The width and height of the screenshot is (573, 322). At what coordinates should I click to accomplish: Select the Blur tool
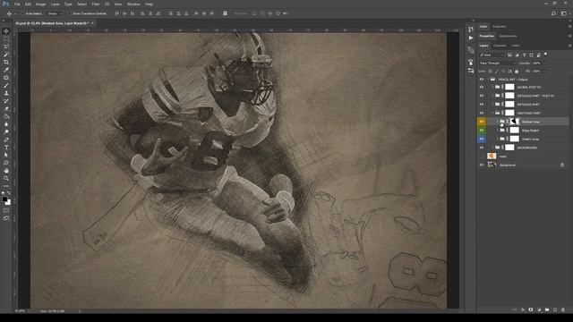coord(6,124)
